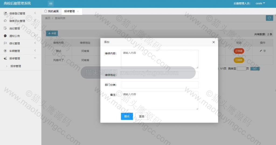Select the 报修管理 tab
The height and width of the screenshot is (145, 276).
(x=69, y=11)
